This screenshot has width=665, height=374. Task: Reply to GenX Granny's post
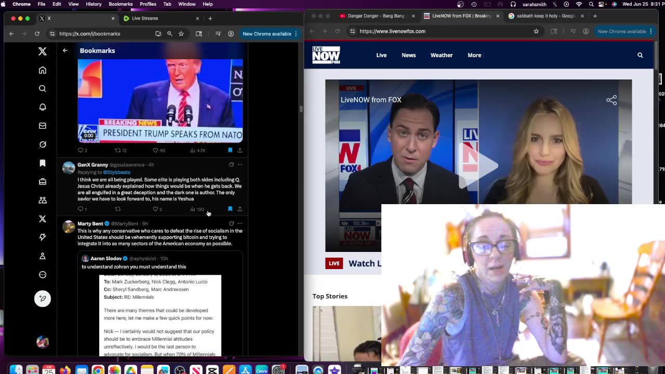[x=82, y=209]
